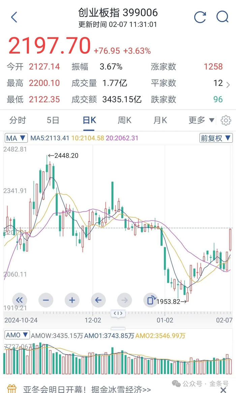The image size is (236, 393).
Task: Refresh the index quote data
Action: point(200,17)
